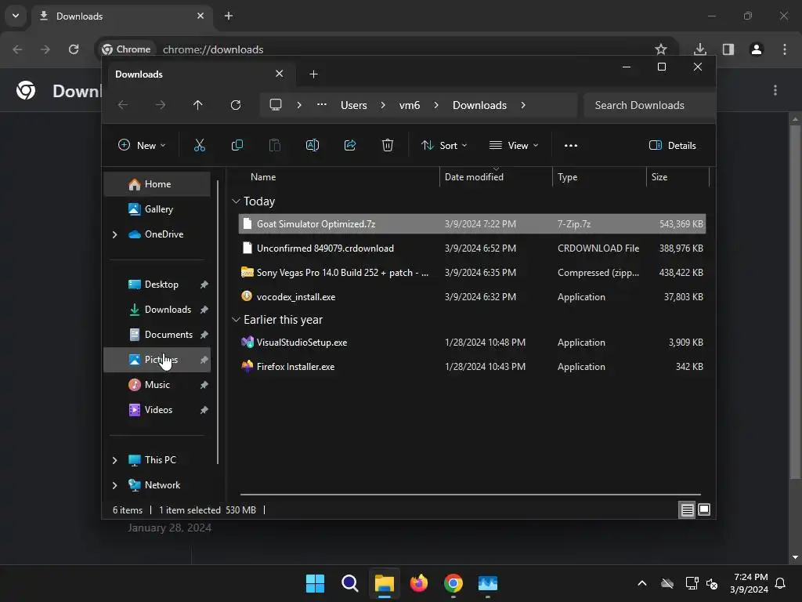Select Home in the navigation pane

tap(157, 184)
